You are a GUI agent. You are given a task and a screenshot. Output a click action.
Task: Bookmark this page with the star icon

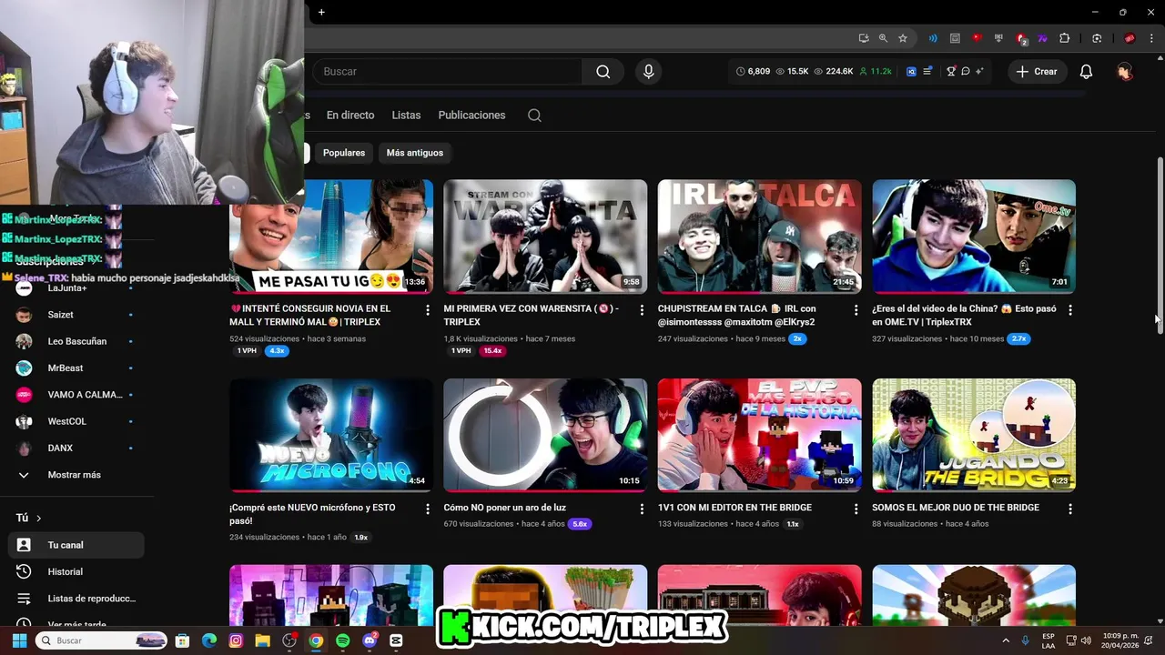coord(903,38)
